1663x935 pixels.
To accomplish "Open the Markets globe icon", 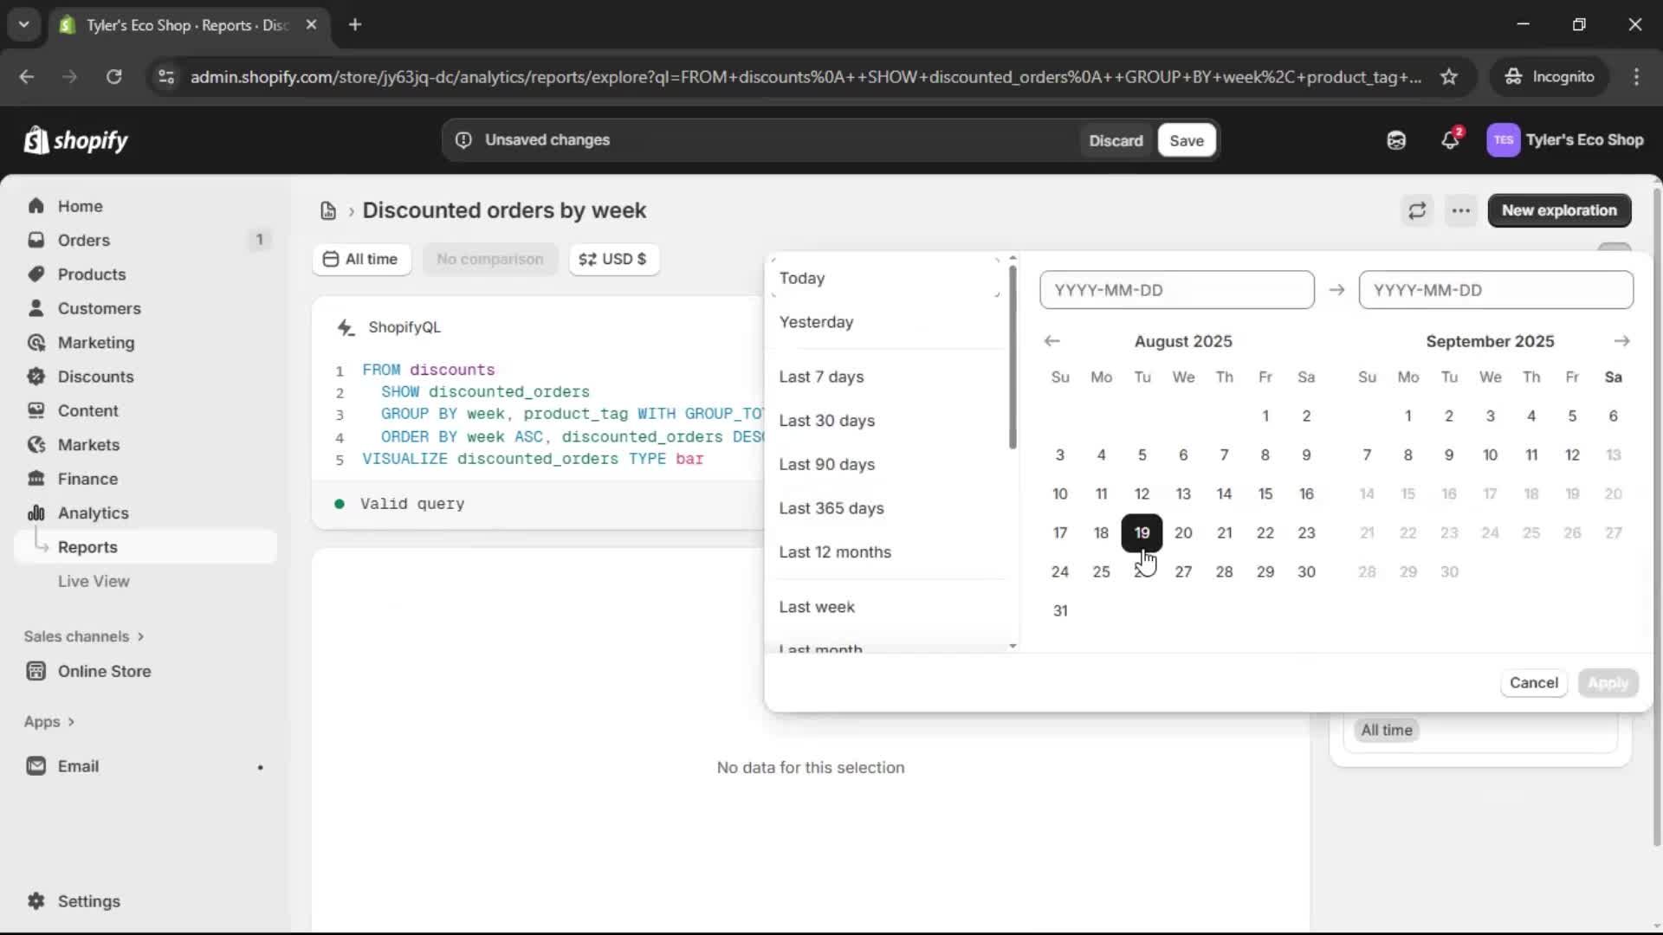I will [x=36, y=445].
